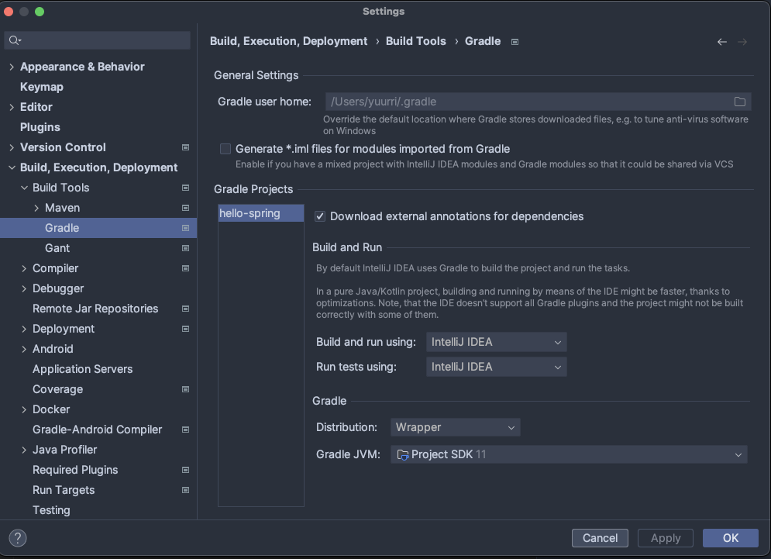Expand the Editor section chevron
Viewport: 771px width, 559px height.
point(12,107)
